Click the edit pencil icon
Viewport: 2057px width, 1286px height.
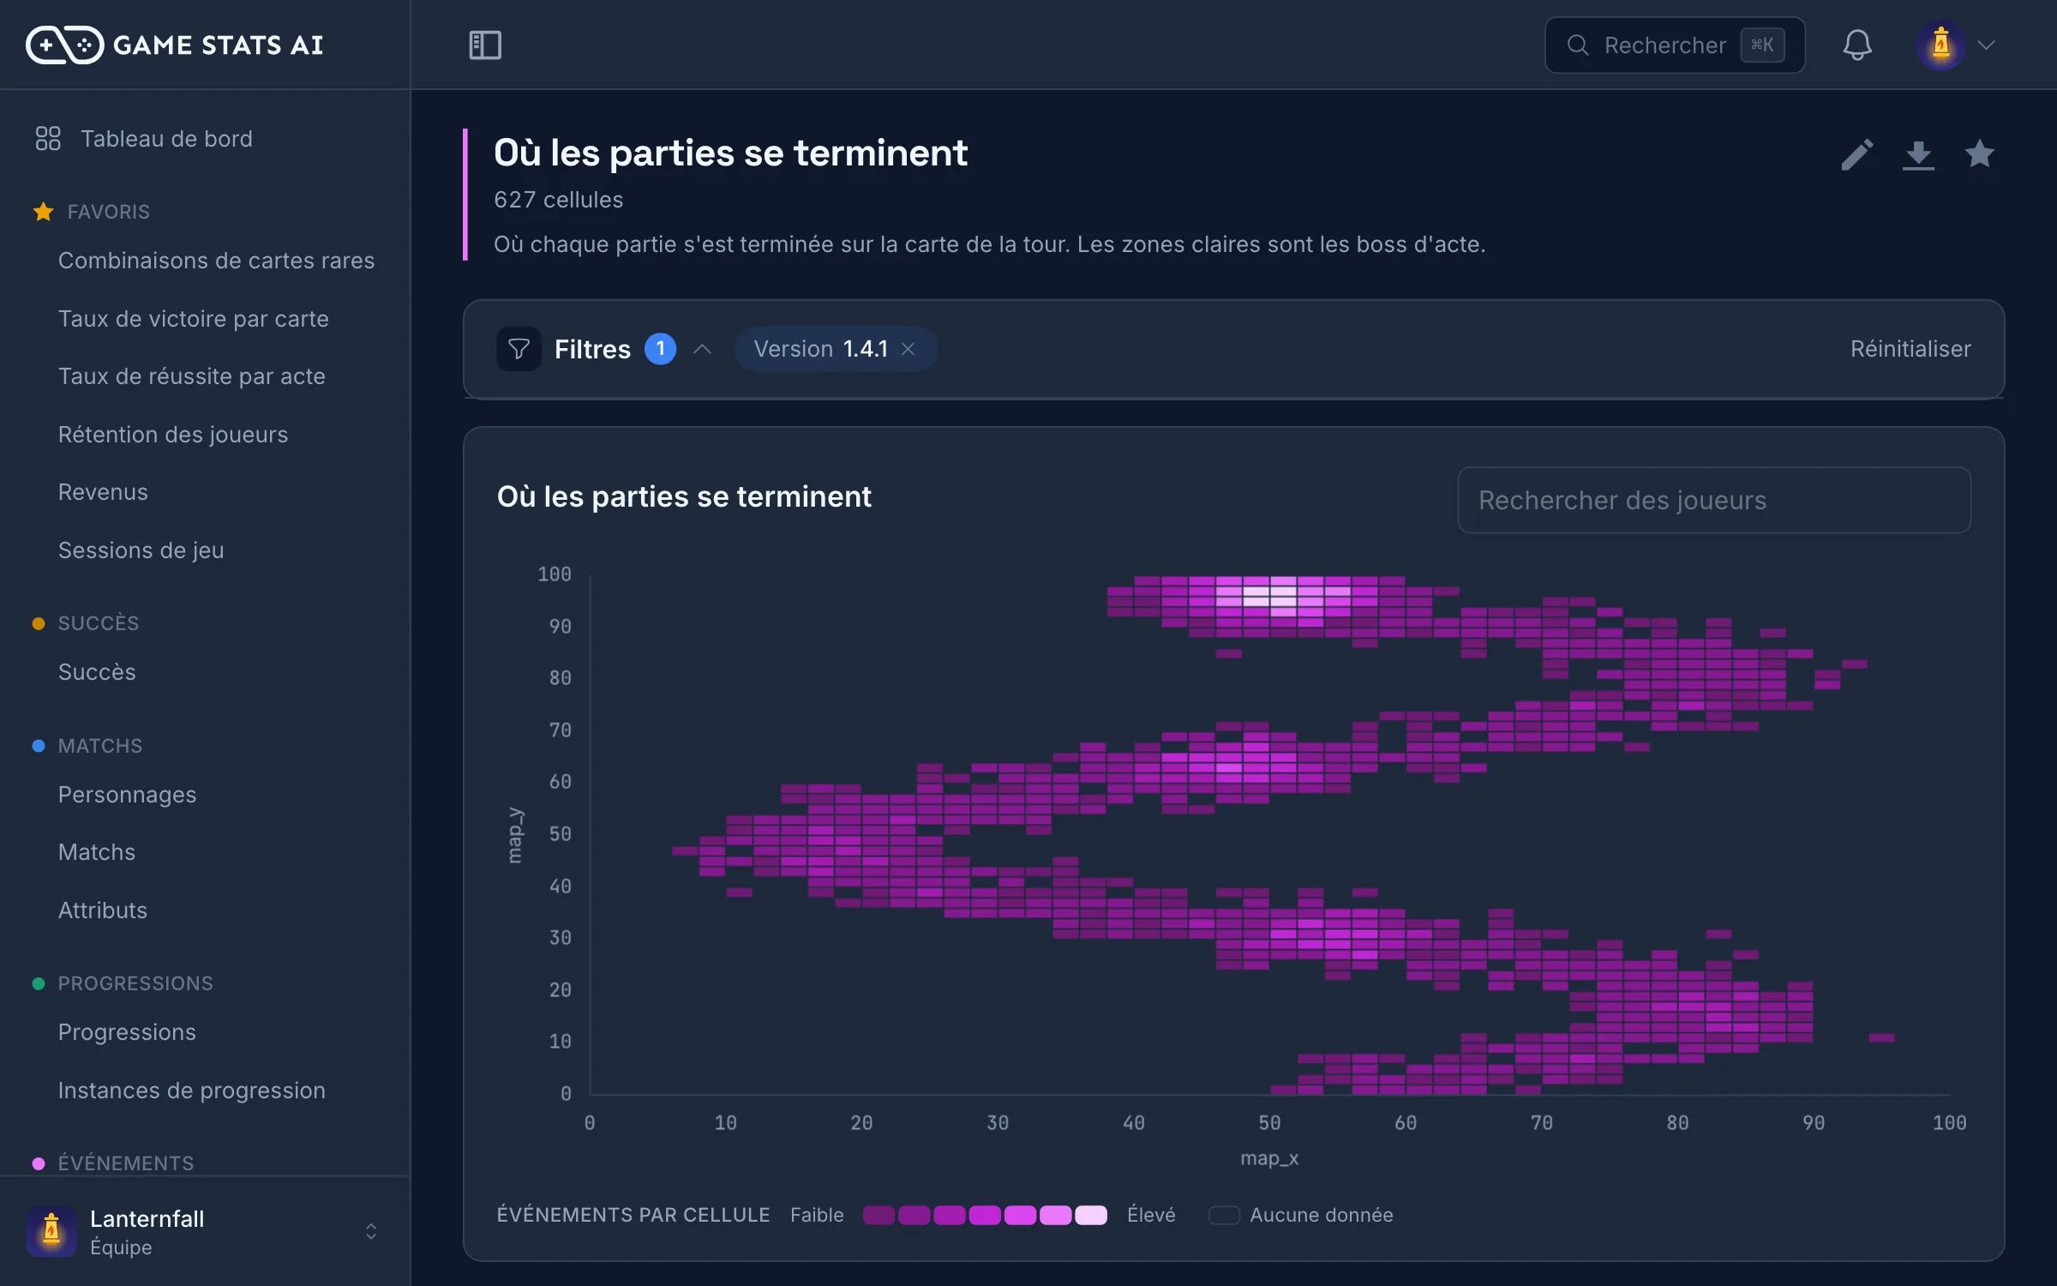coord(1856,155)
